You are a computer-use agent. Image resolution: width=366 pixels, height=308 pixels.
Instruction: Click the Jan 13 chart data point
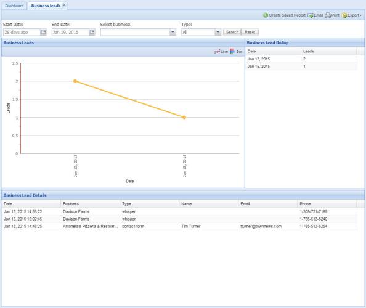75,81
